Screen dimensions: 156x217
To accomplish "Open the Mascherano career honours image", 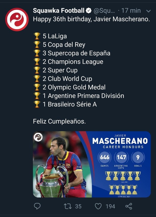I will 92,164.
